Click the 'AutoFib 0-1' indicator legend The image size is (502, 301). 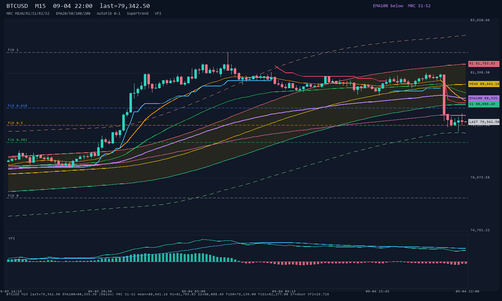[x=109, y=13]
